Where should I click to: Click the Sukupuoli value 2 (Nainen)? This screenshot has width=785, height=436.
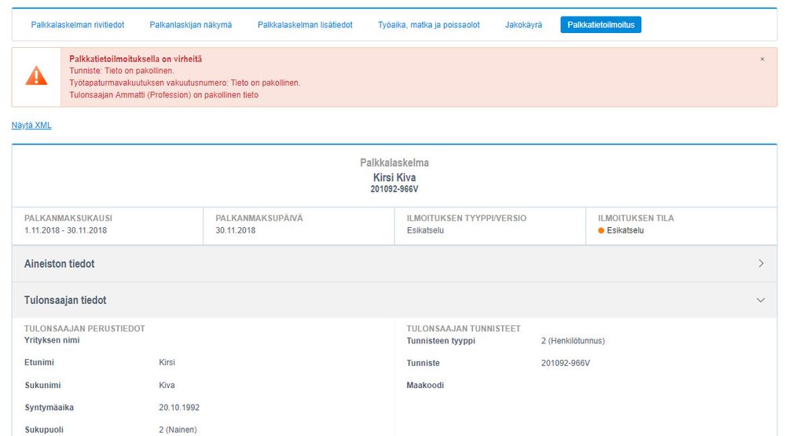click(178, 430)
